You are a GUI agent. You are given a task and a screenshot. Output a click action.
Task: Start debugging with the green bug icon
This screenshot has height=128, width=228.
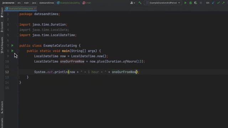(x=190, y=3)
